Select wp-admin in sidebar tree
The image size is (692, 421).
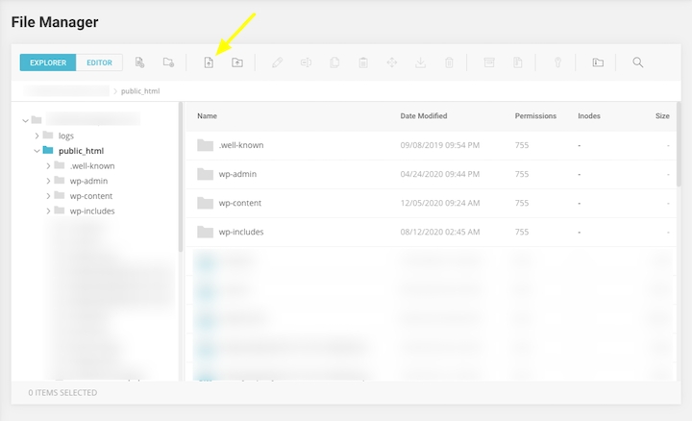pyautogui.click(x=88, y=181)
